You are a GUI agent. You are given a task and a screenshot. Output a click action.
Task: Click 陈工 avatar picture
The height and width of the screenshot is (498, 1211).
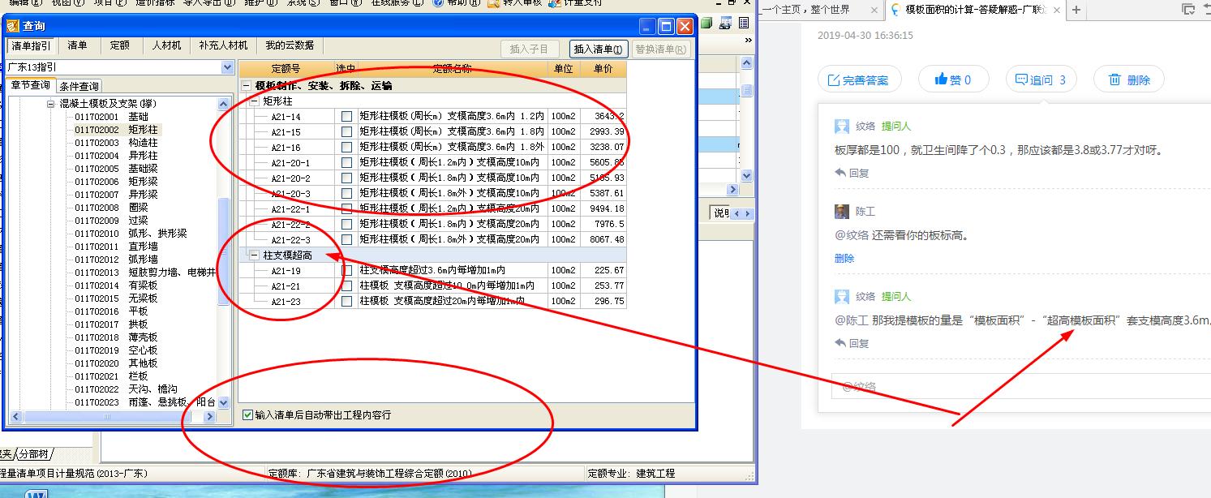tap(842, 212)
